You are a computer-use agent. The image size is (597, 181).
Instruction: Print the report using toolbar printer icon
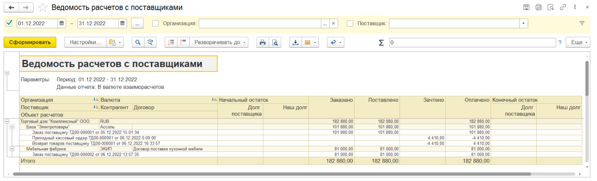pyautogui.click(x=262, y=42)
